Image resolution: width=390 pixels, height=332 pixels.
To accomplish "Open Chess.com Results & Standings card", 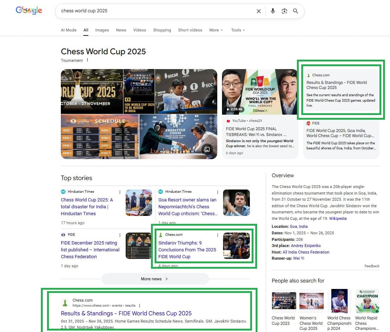I will [341, 90].
